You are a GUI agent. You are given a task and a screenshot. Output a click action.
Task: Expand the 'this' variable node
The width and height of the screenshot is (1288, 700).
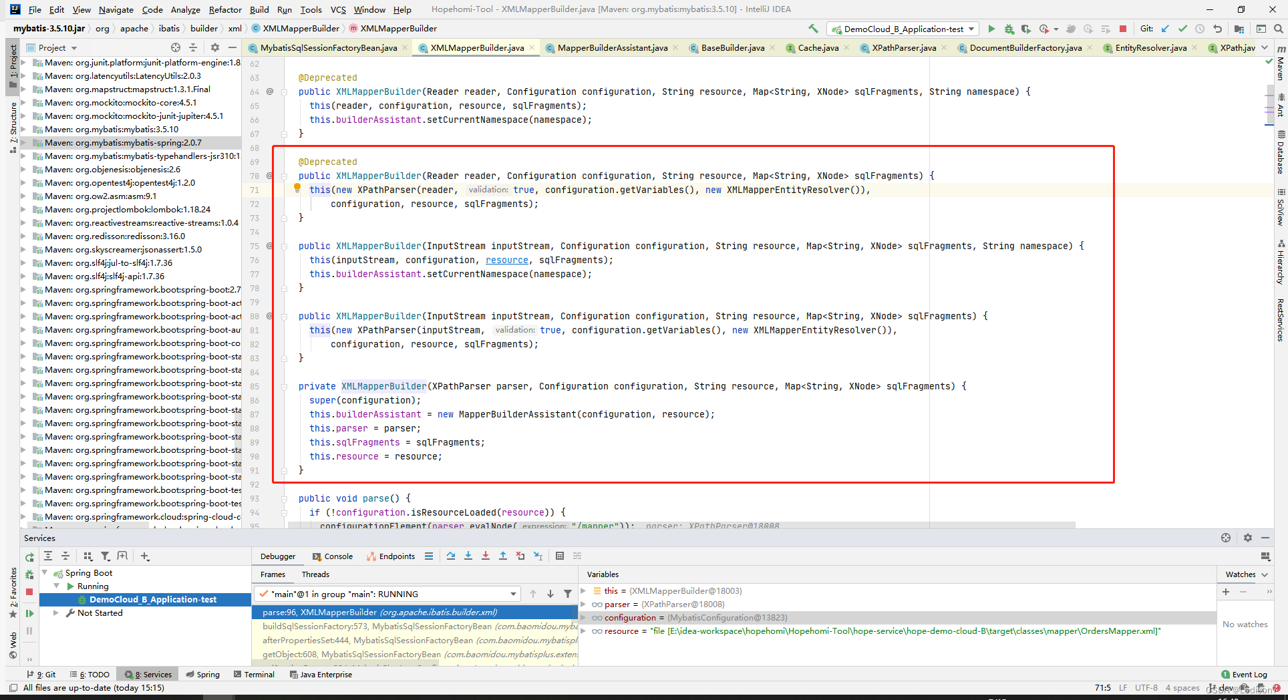pos(583,590)
